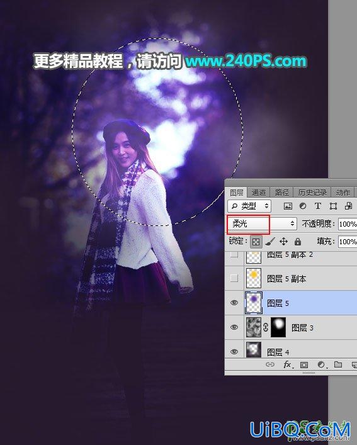Show 图层 5 副本 2 layer visibility
The height and width of the screenshot is (445, 357).
234,254
